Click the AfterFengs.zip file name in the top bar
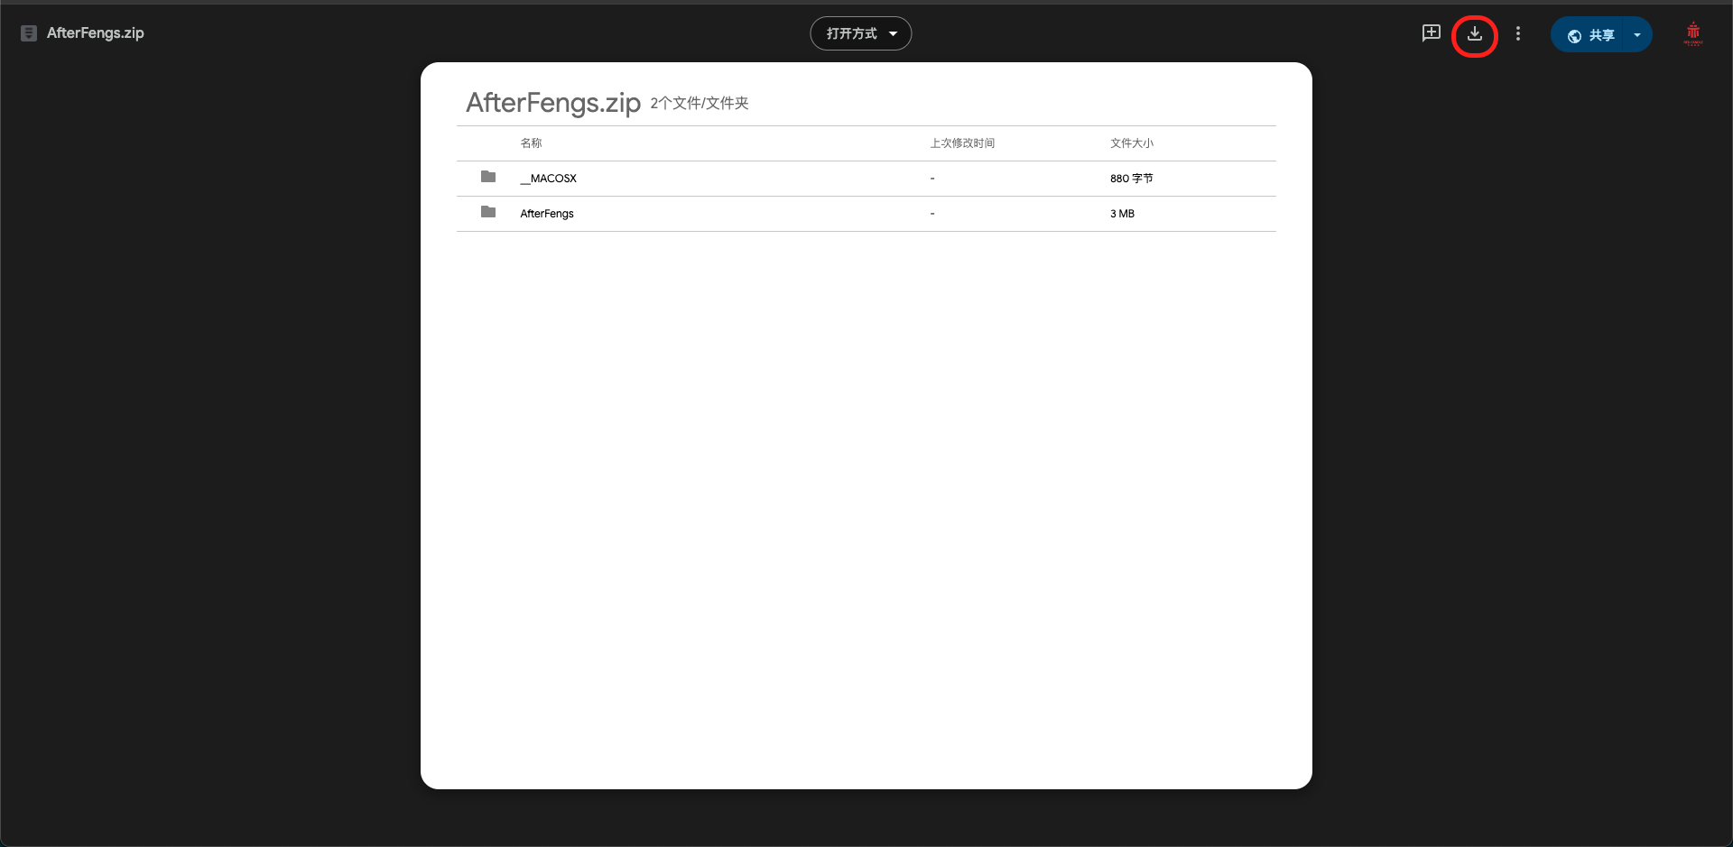Image resolution: width=1733 pixels, height=847 pixels. (96, 33)
